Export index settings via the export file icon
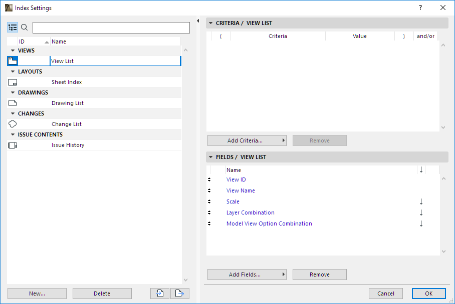455x304 pixels. (x=180, y=293)
